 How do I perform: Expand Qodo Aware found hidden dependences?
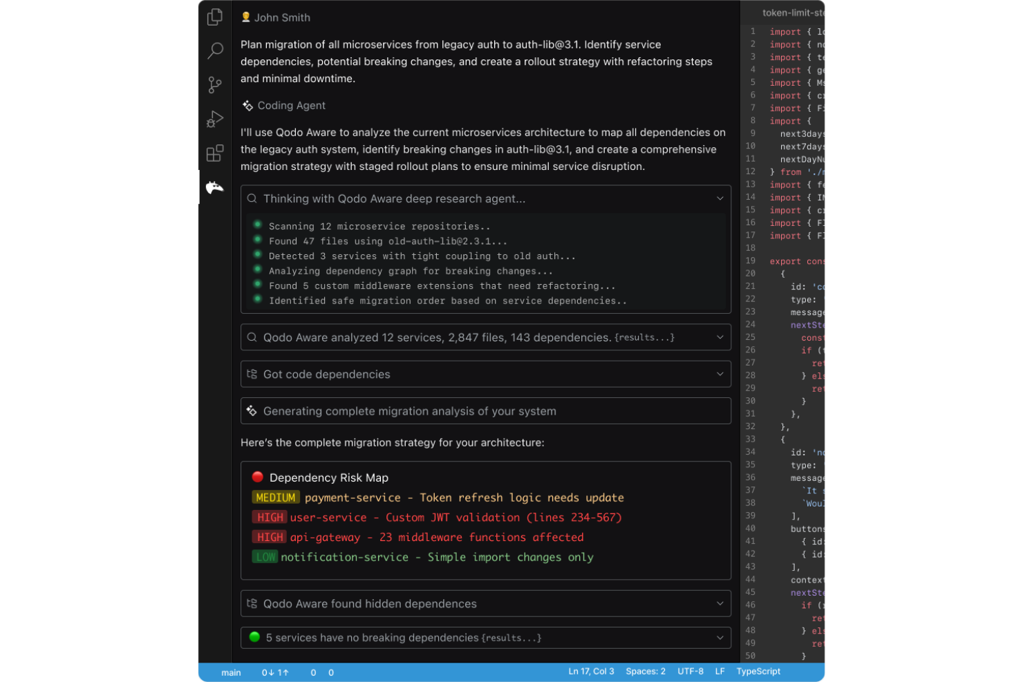coord(720,603)
